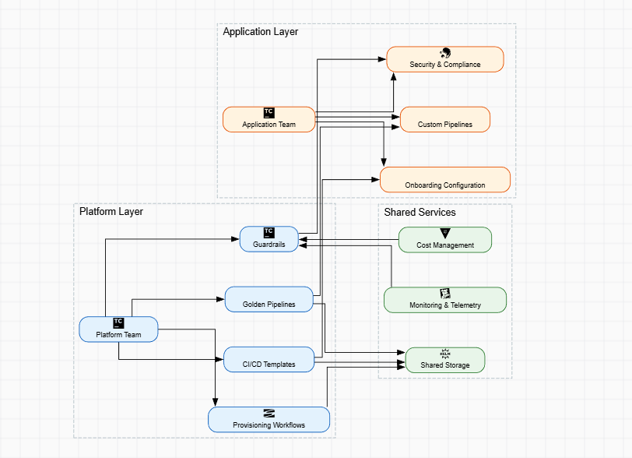632x458 pixels.
Task: Click the TeamCity icon on Guardrails node
Action: tap(269, 234)
